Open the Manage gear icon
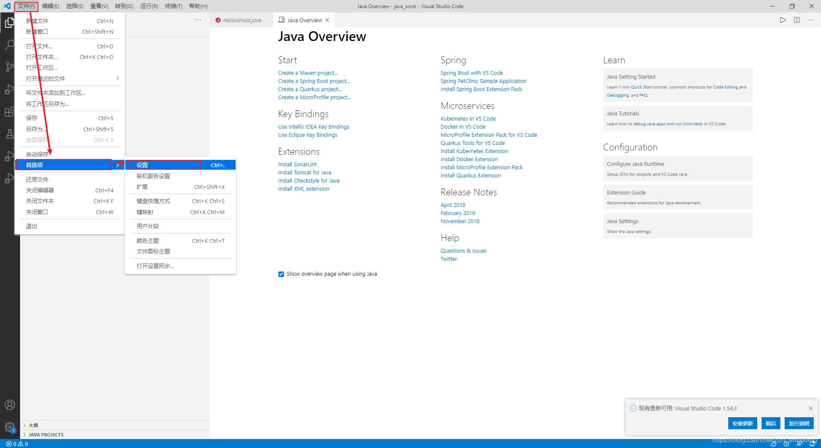Viewport: 821px width, 448px height. click(9, 427)
